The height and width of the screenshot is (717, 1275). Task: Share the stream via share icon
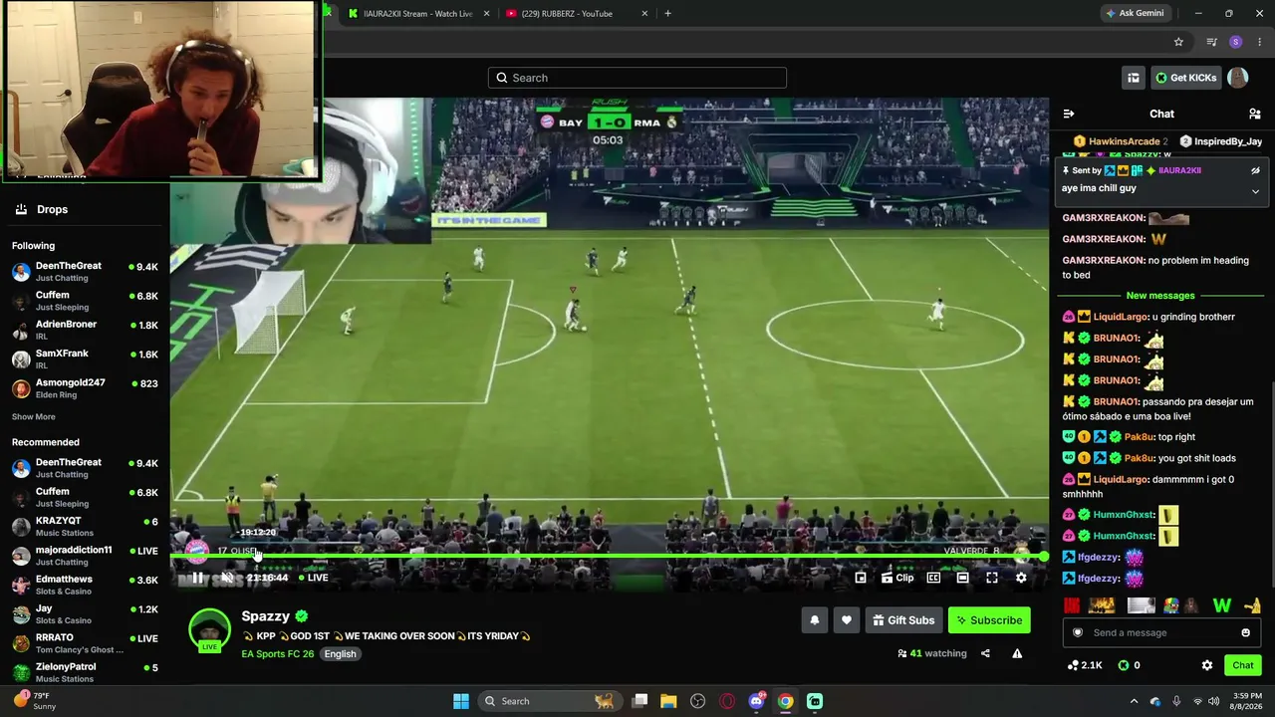coord(985,653)
